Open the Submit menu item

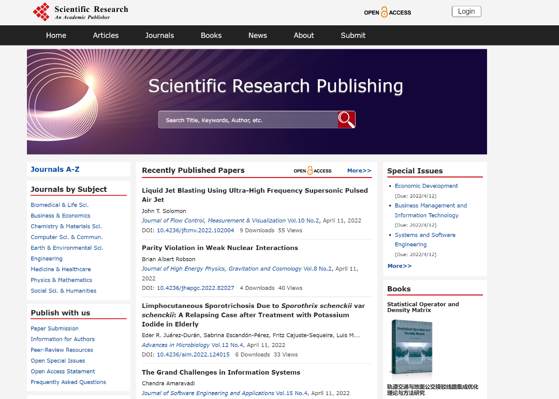click(x=353, y=35)
